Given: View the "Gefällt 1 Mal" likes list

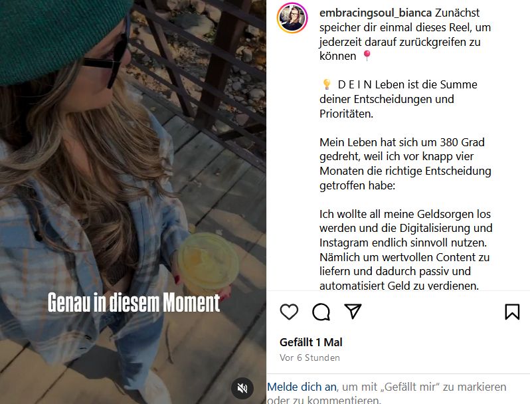Looking at the screenshot, I should click(311, 342).
